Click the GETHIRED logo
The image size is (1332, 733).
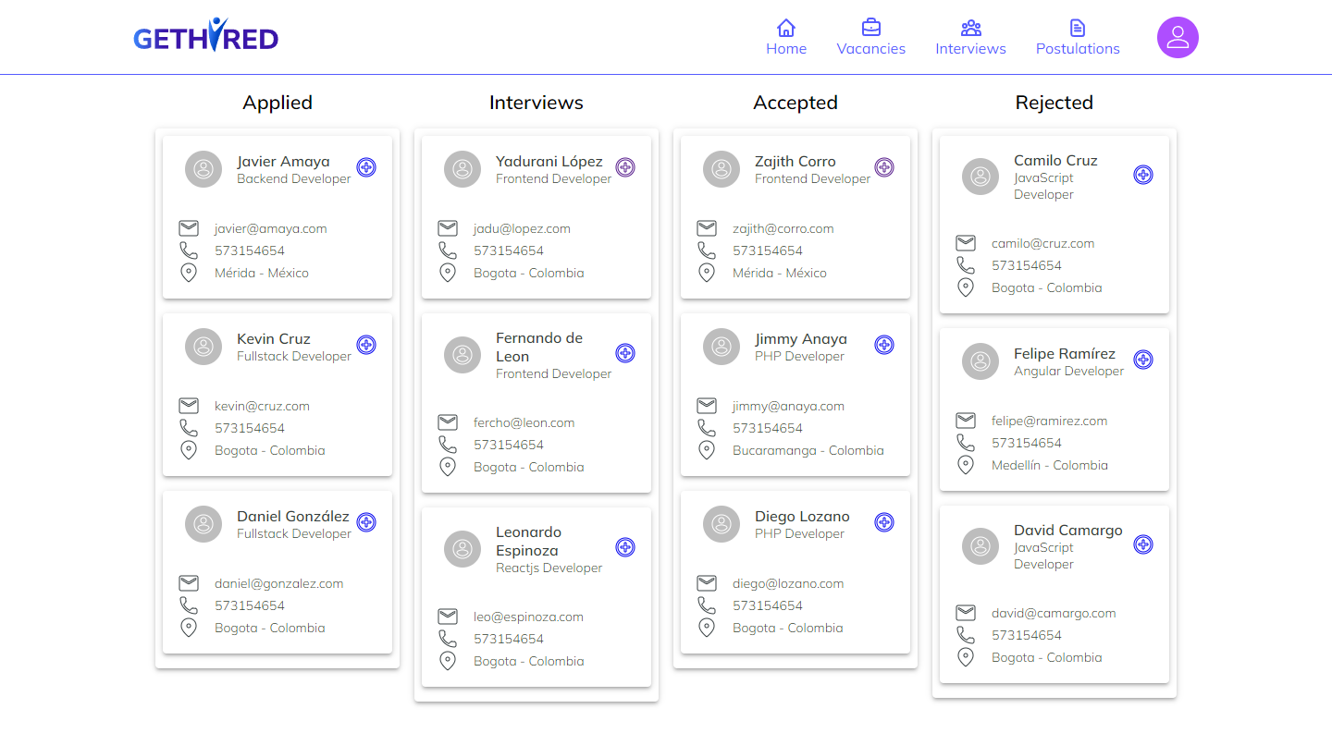[205, 37]
